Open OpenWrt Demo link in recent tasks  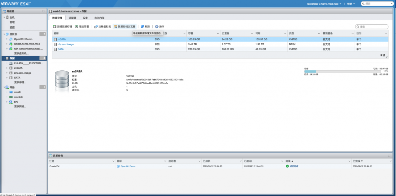128,166
